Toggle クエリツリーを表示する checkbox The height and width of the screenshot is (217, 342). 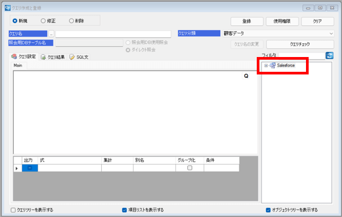point(13,210)
